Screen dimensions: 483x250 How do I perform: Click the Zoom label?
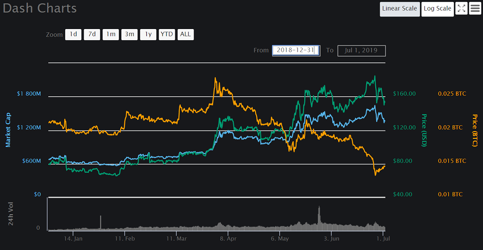[x=54, y=34]
